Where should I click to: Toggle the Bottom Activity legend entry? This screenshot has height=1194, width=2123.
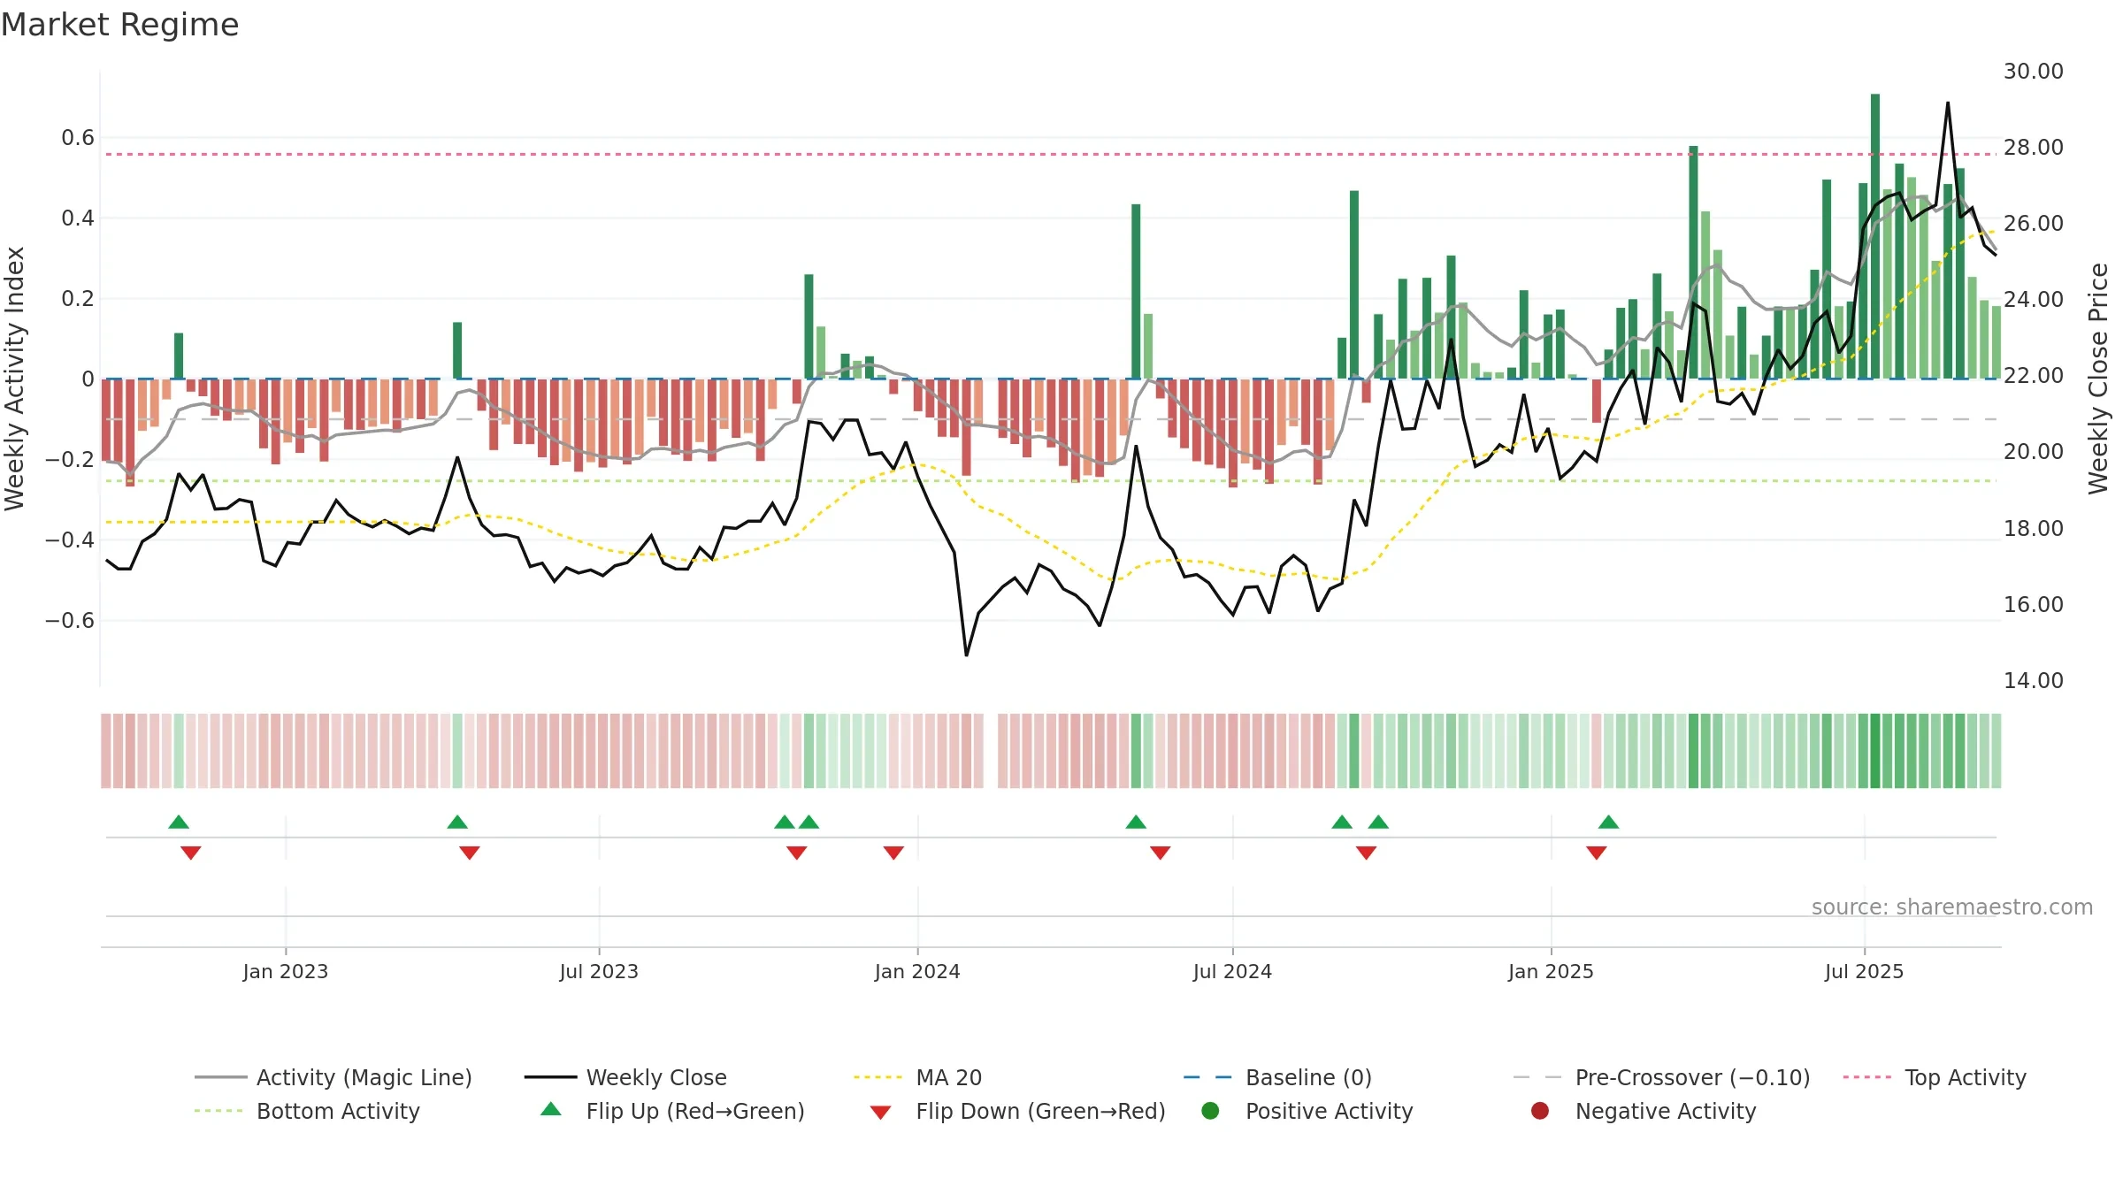pyautogui.click(x=307, y=1111)
